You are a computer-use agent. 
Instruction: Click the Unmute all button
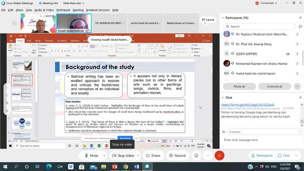pos(275,86)
